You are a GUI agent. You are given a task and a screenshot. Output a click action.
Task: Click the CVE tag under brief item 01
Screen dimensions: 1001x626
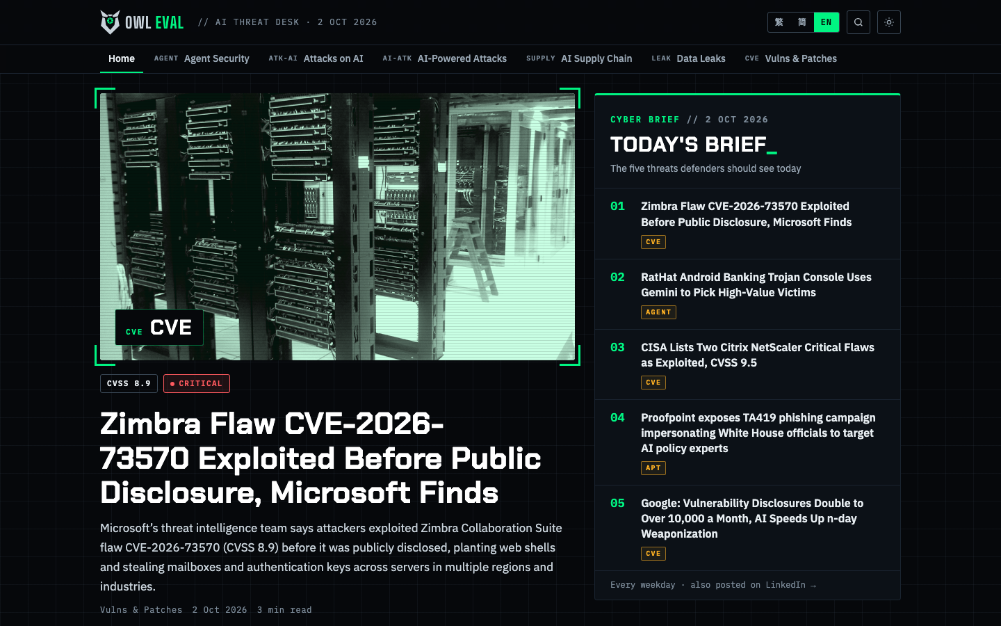pyautogui.click(x=653, y=242)
